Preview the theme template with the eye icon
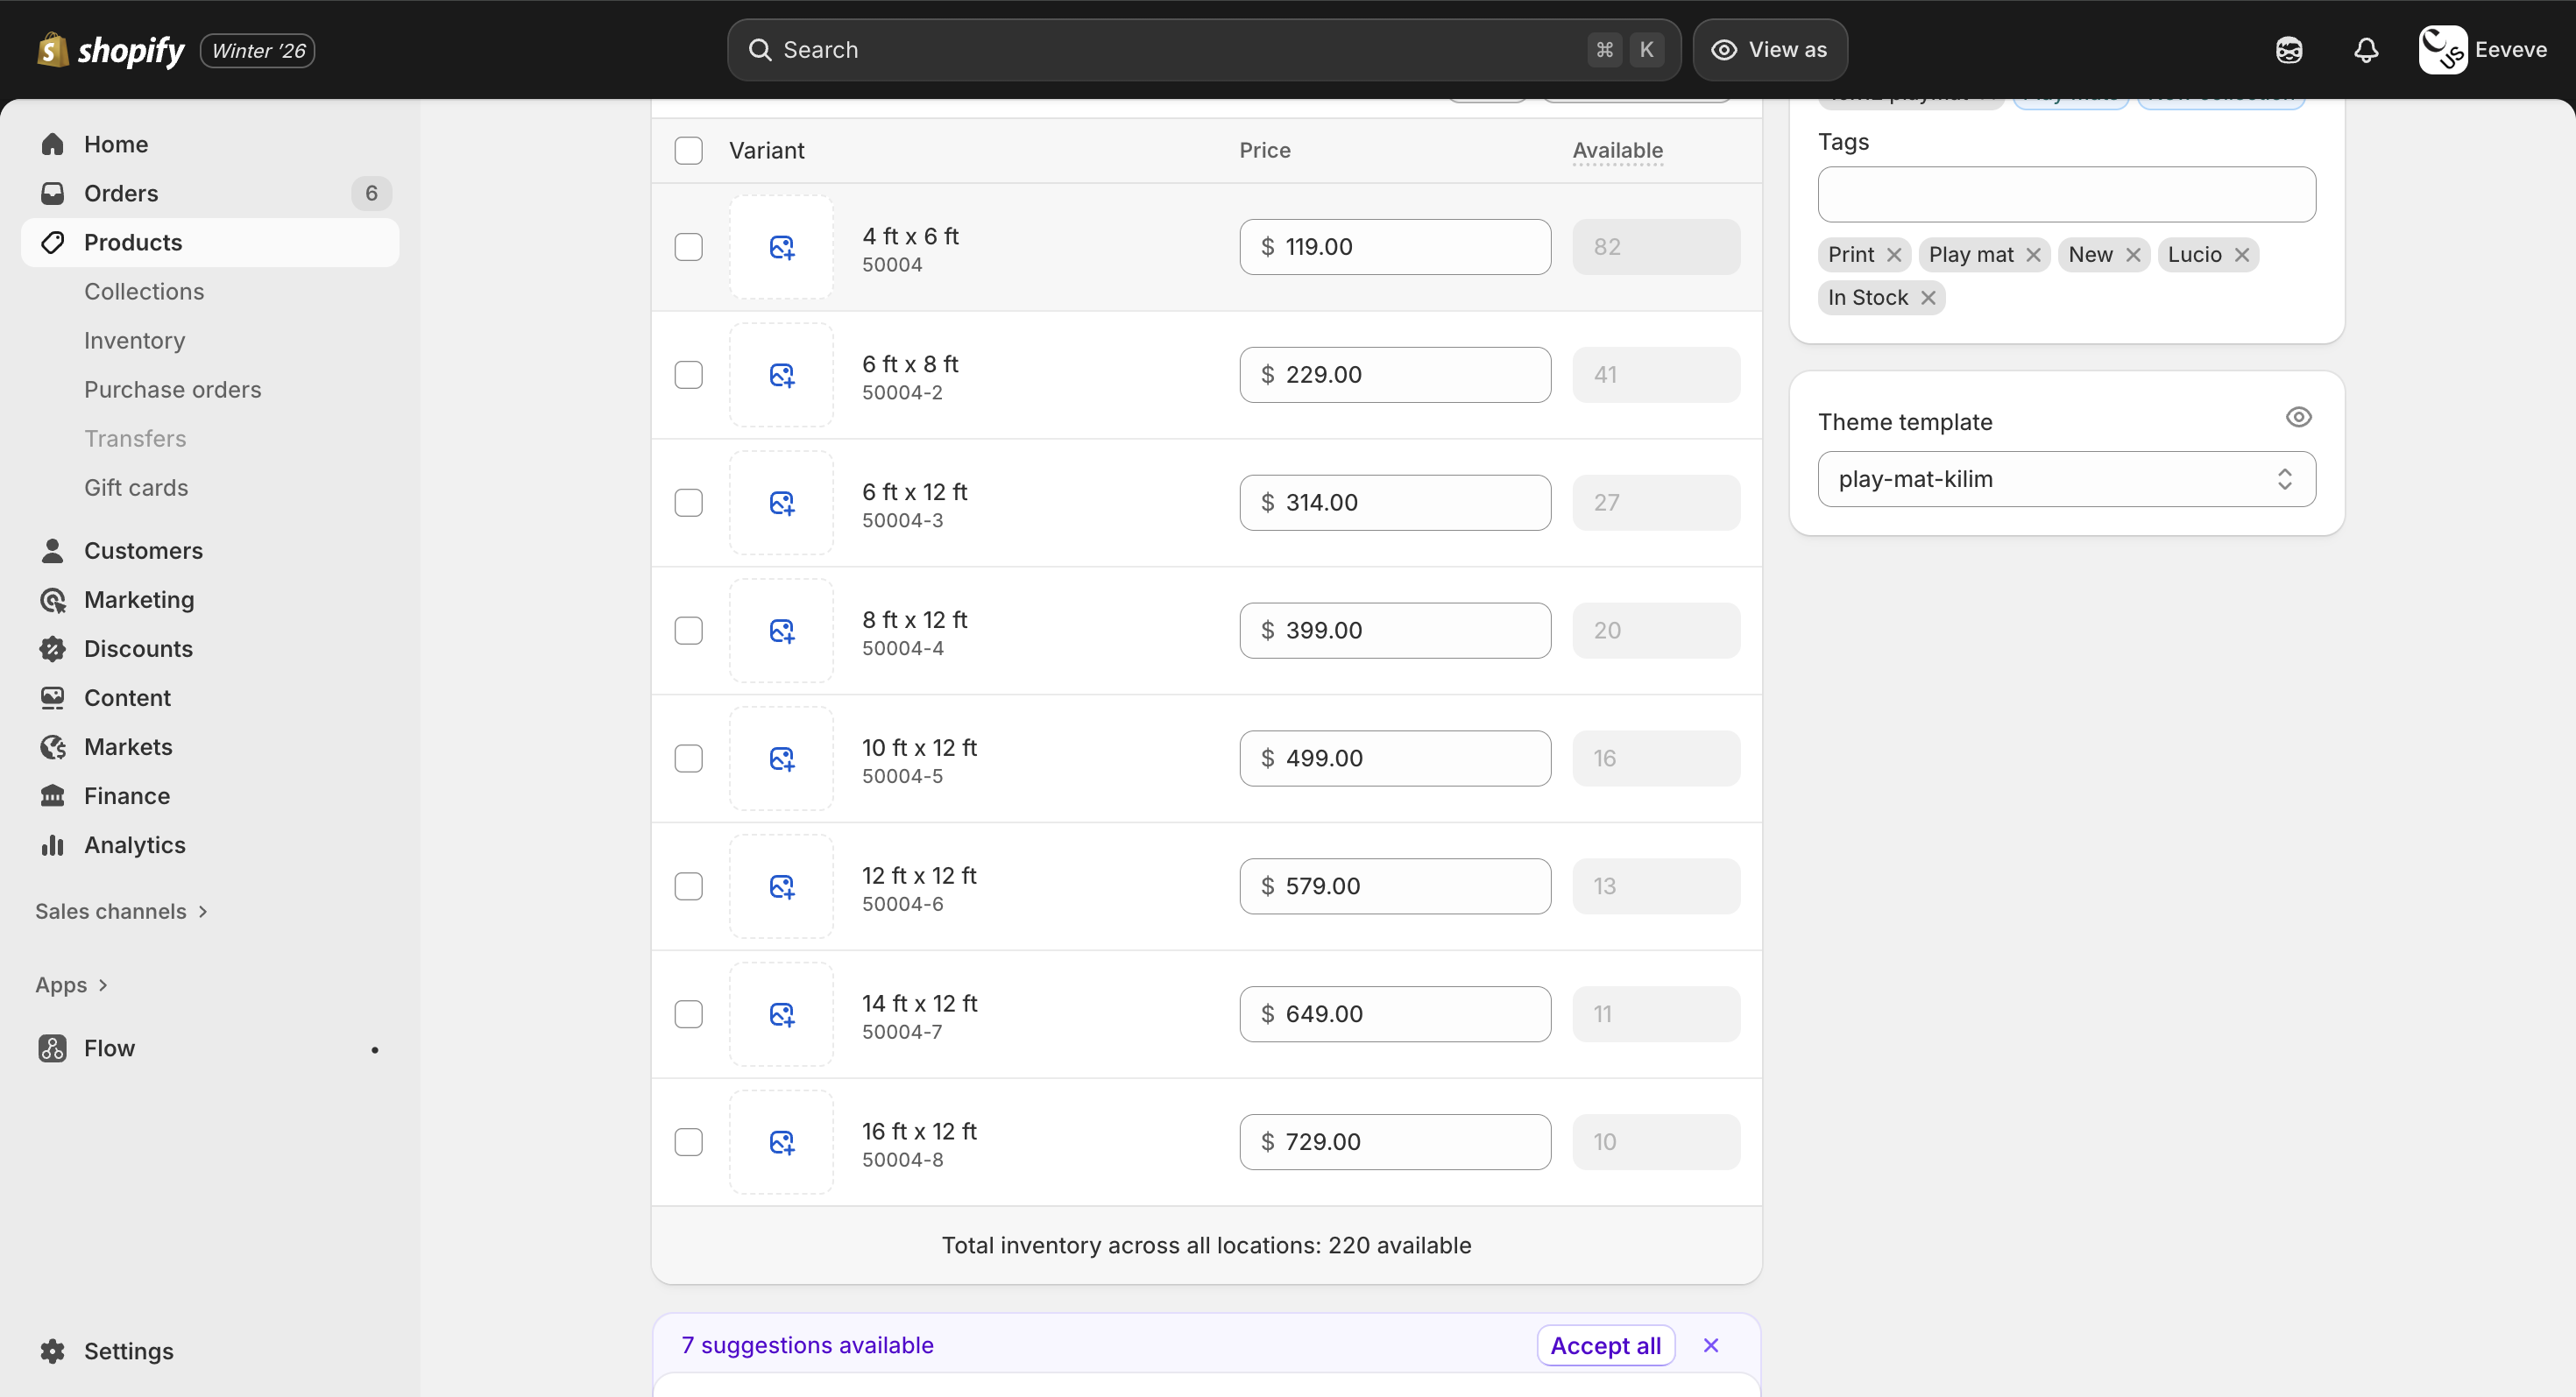This screenshot has height=1397, width=2576. 2299,417
